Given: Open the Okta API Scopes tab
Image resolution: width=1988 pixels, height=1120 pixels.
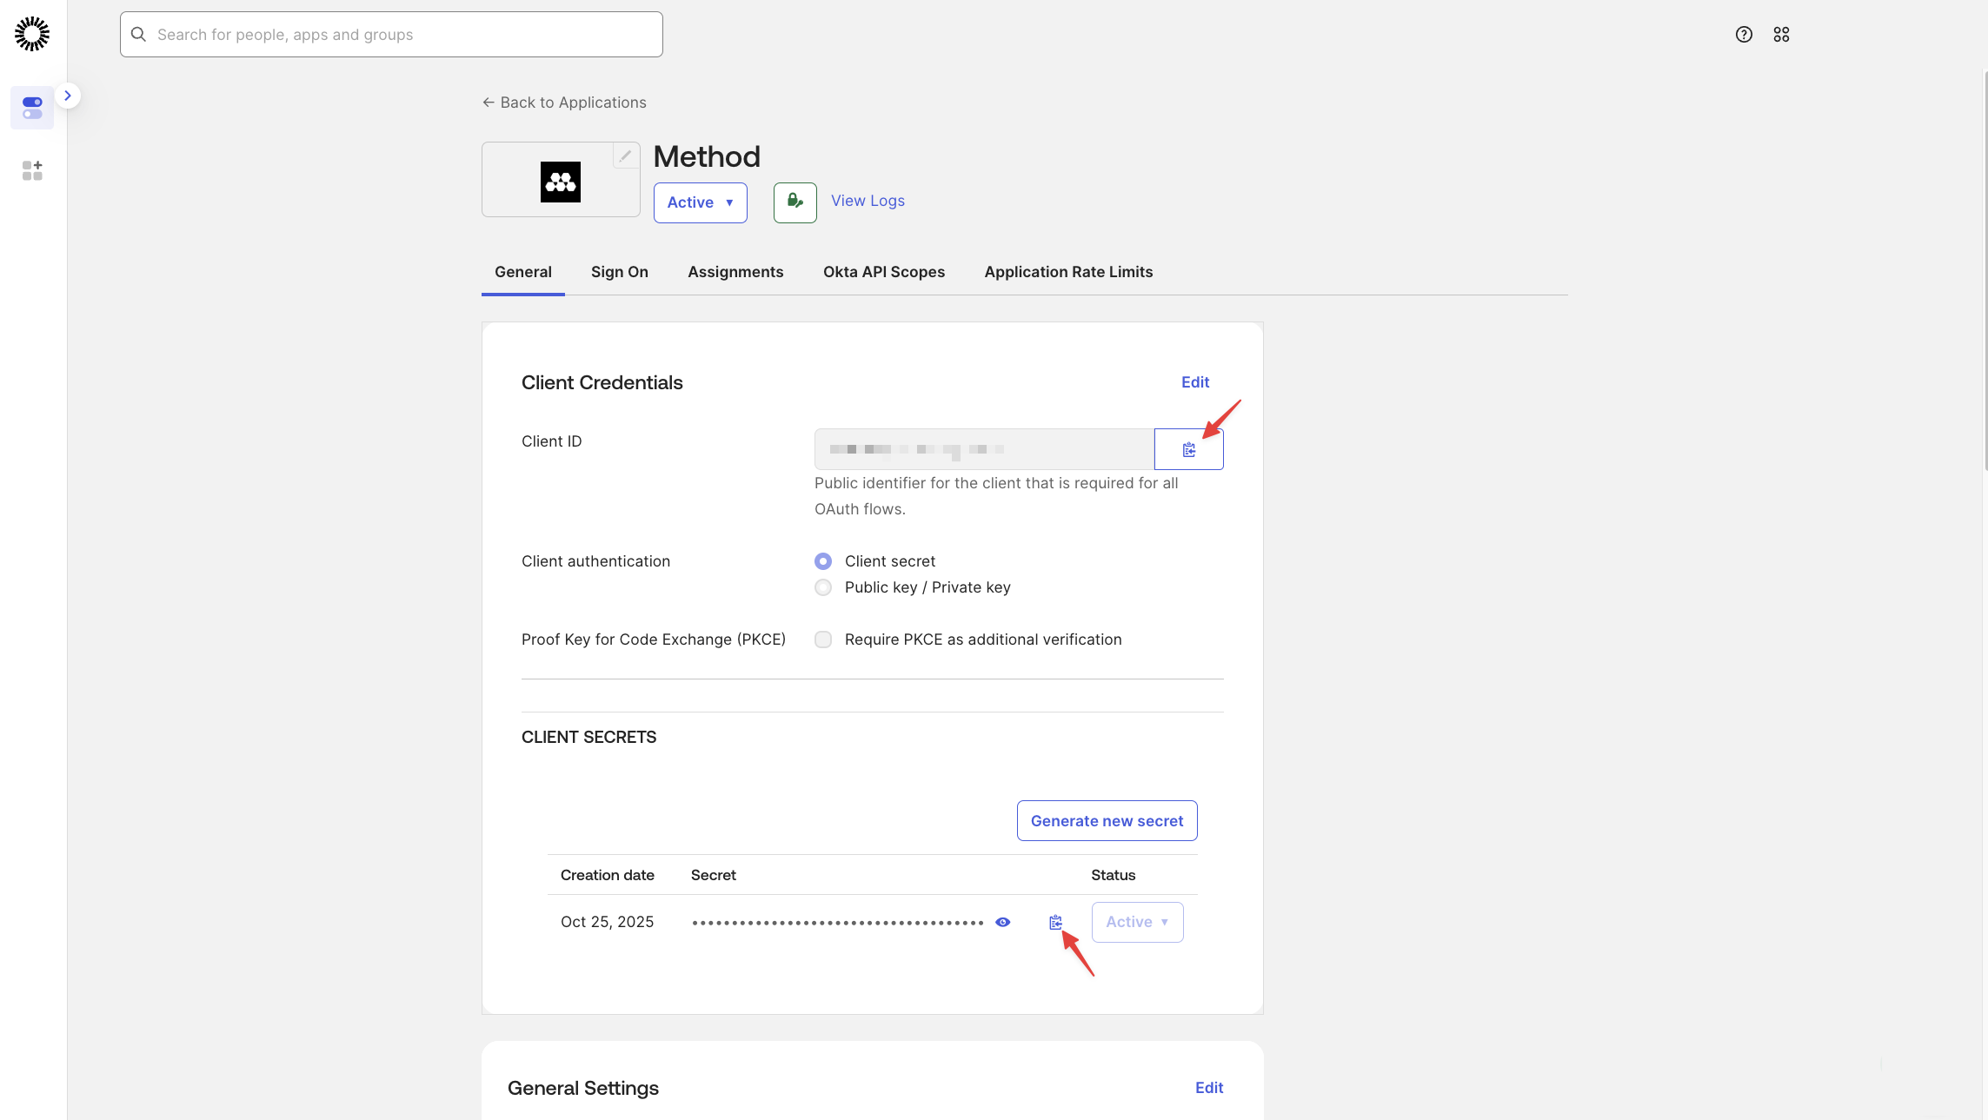Looking at the screenshot, I should 883,272.
